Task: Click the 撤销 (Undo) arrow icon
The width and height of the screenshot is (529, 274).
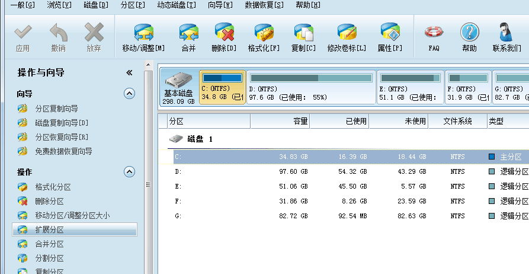Action: pos(59,33)
